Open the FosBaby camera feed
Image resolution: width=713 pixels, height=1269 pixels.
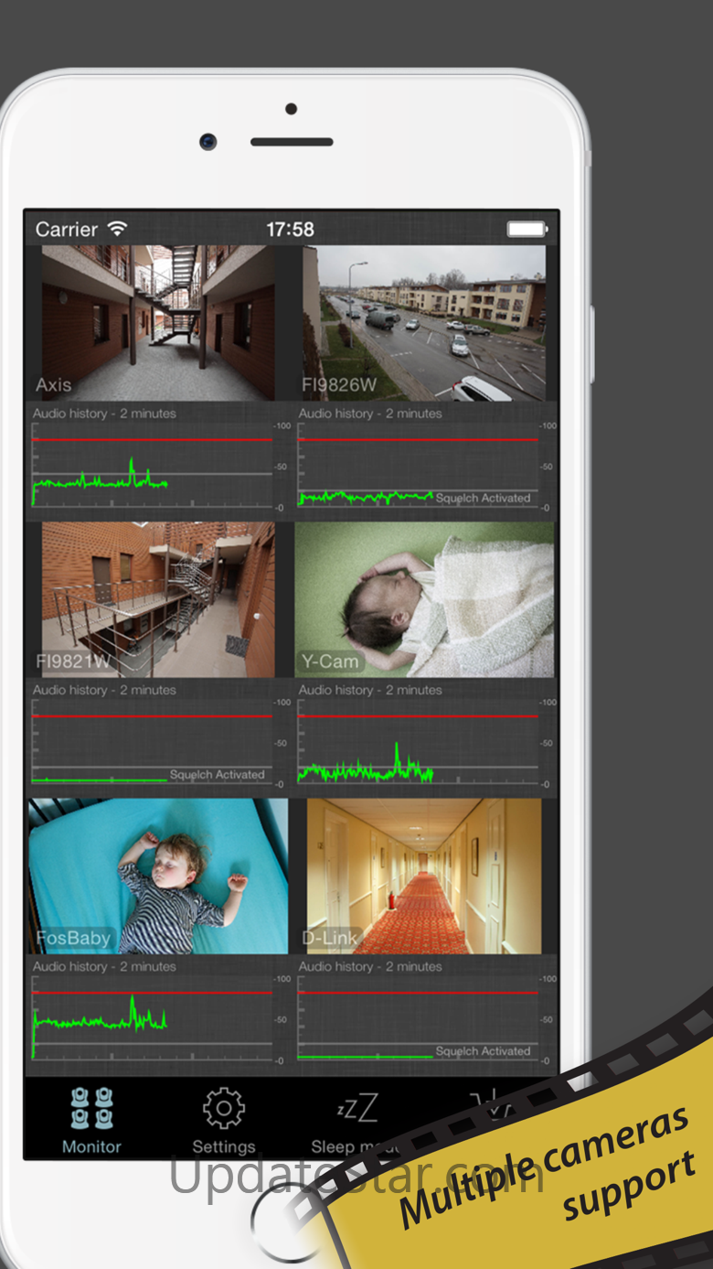pos(158,876)
